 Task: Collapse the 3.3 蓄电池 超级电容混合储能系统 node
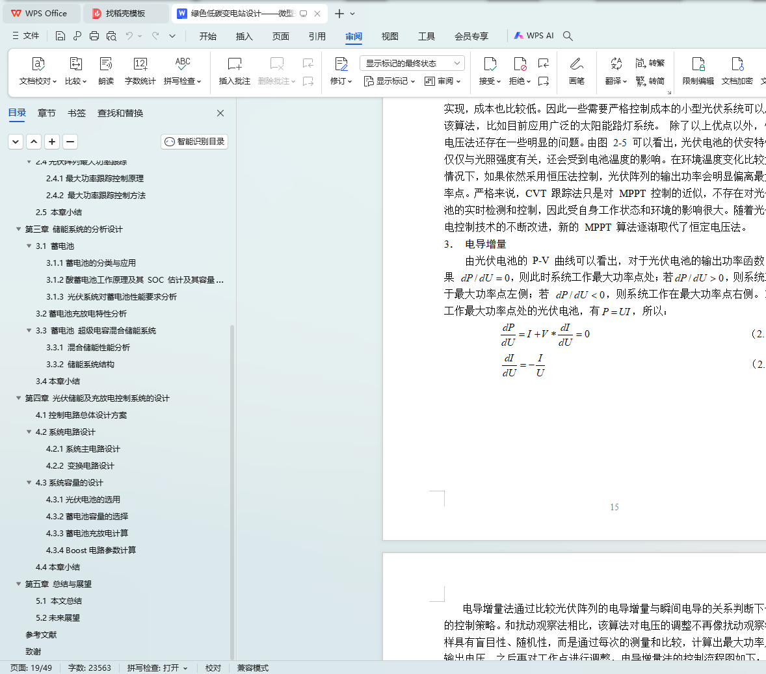point(29,330)
